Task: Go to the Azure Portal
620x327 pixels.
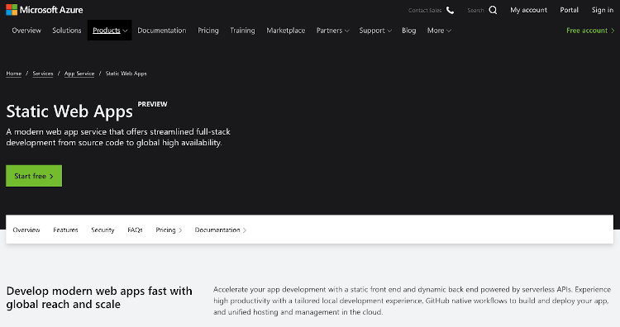Action: coord(569,10)
